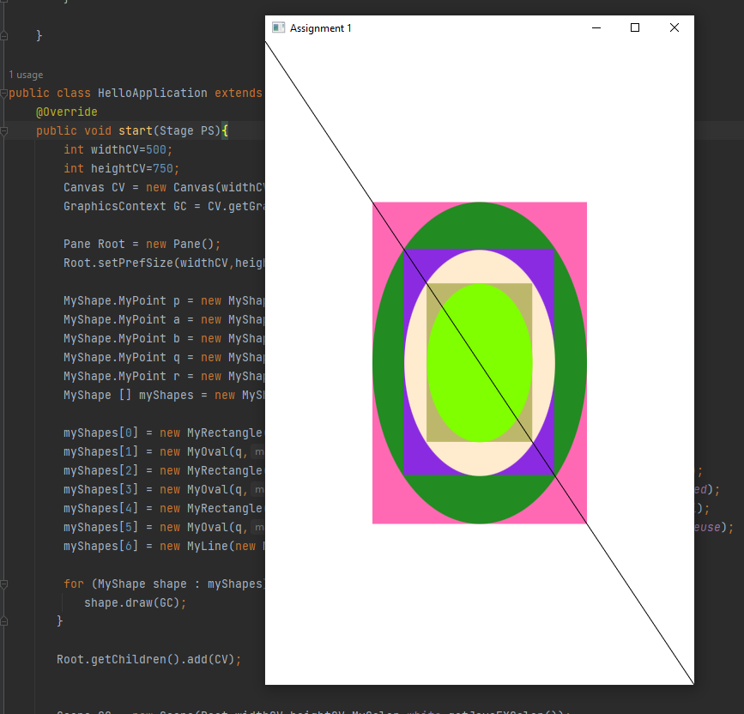Image resolution: width=744 pixels, height=714 pixels.
Task: Click the 'Root.getChildren().add(CV);' line
Action: [149, 660]
